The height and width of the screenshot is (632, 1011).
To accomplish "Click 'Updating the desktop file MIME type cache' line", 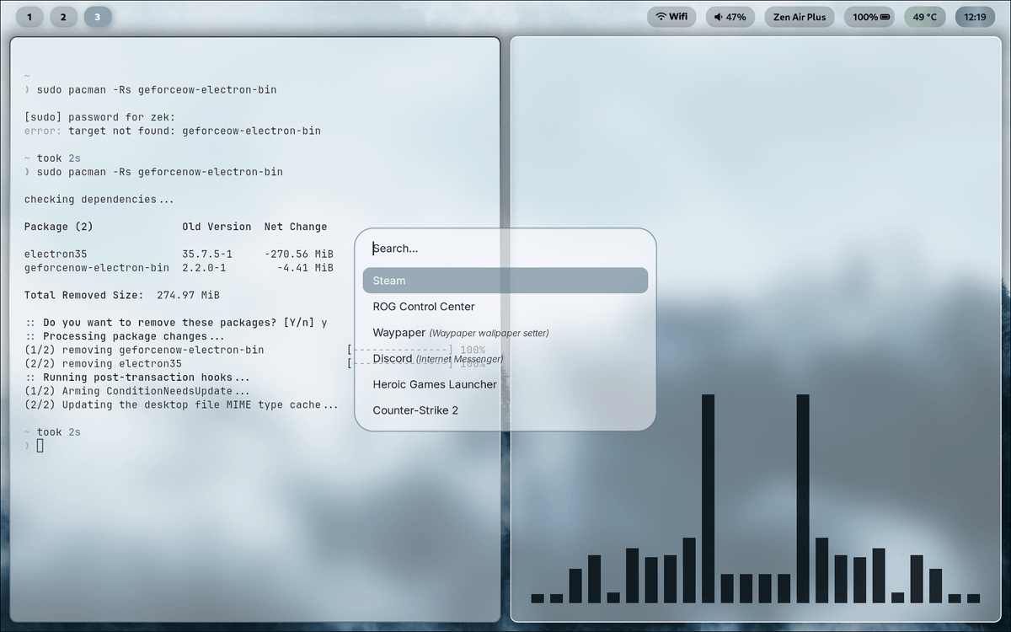I will 181,404.
